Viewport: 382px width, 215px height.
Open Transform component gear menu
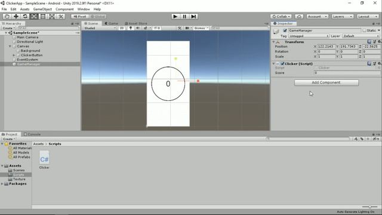(380, 42)
